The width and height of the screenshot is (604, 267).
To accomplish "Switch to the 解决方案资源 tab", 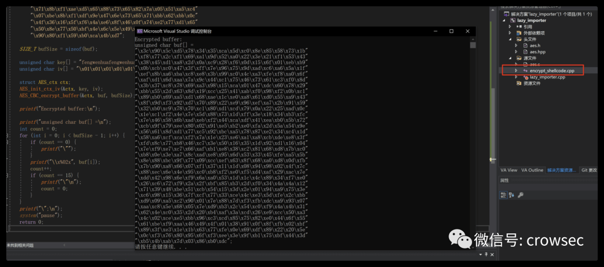I will tap(561, 170).
